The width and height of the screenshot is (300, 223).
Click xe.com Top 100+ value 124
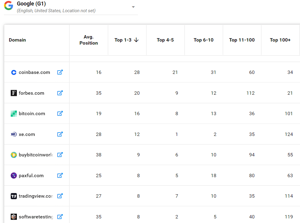[x=289, y=134]
